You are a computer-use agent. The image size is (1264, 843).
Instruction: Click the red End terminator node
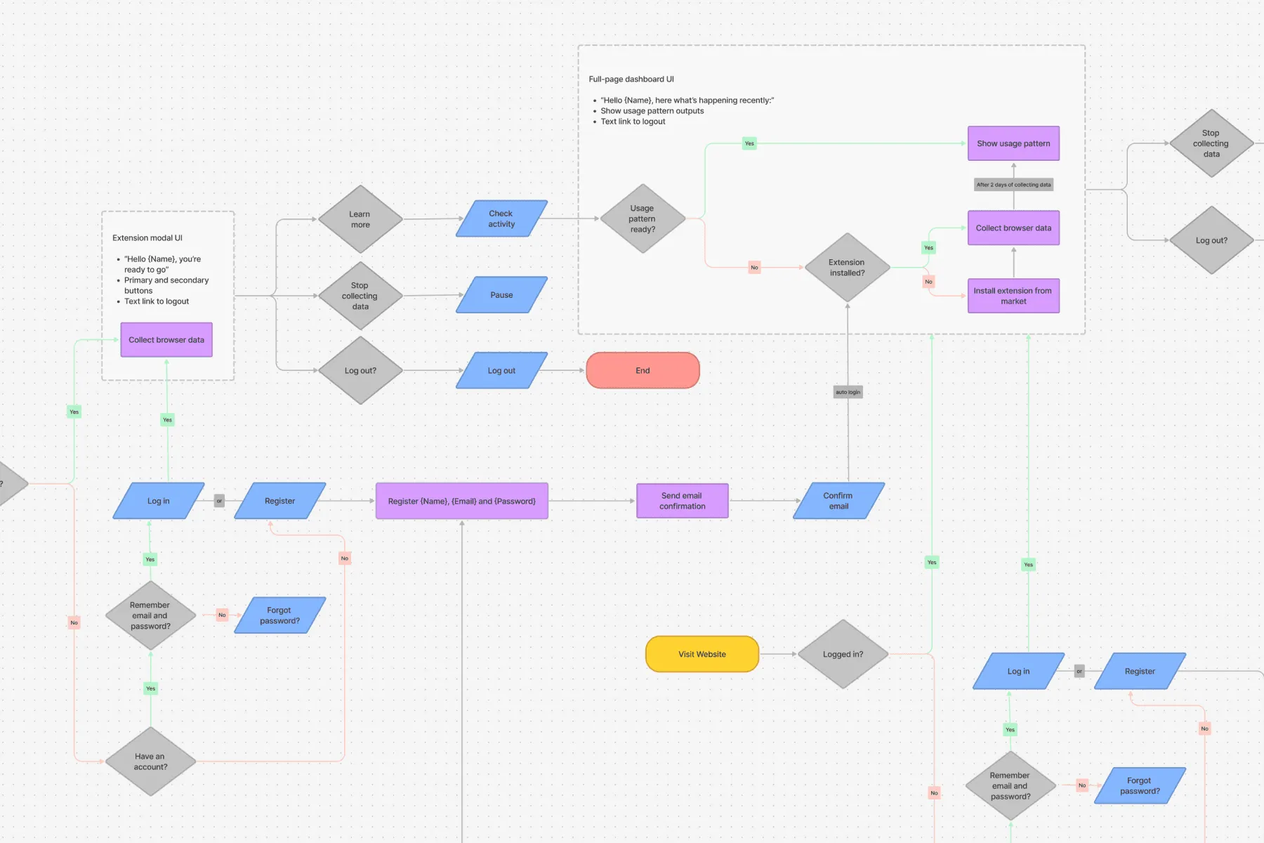click(643, 370)
